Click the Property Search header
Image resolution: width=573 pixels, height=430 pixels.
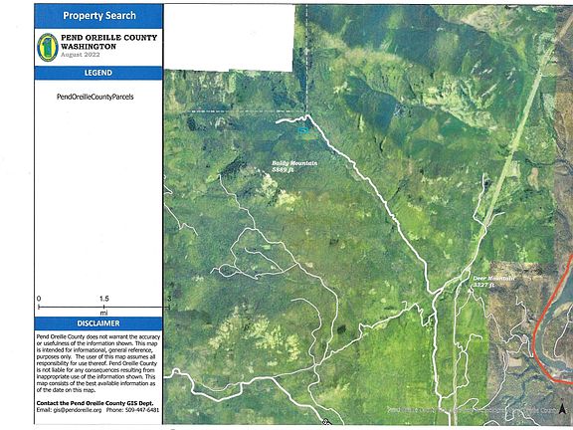coord(99,16)
